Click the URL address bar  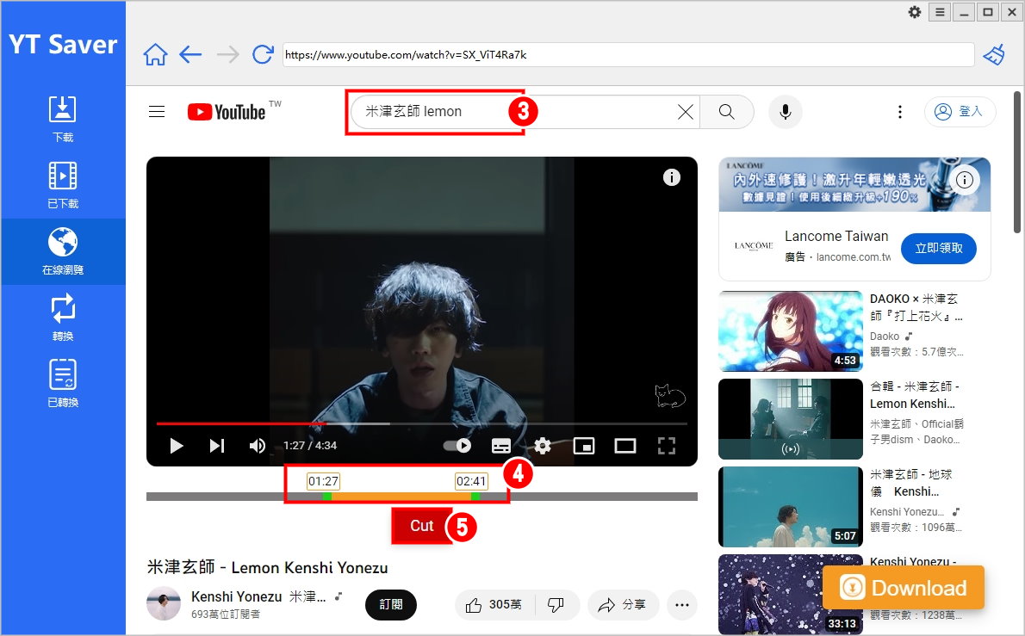[628, 55]
